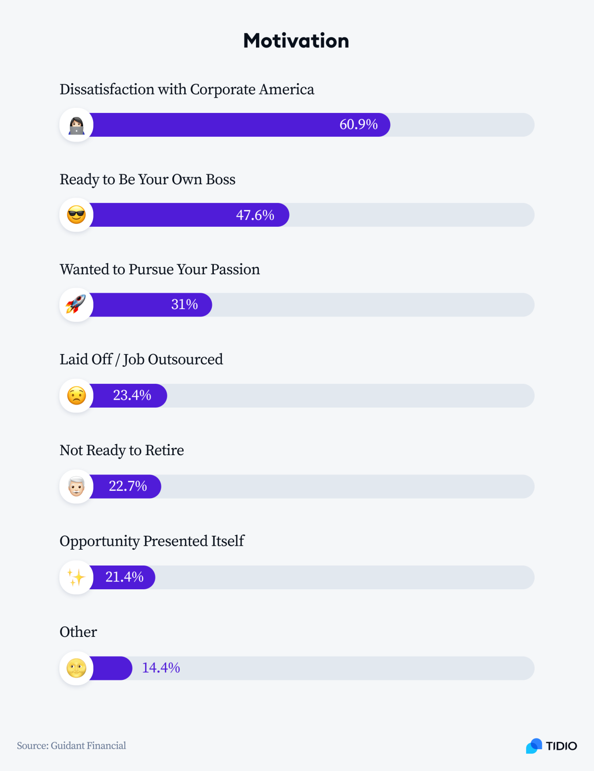Screen dimensions: 594x771
Task: Click the 31% bar value label
Action: pyautogui.click(x=185, y=304)
